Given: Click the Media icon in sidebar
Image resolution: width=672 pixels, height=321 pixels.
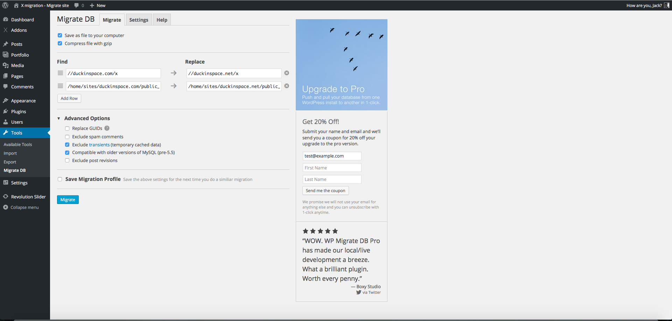Looking at the screenshot, I should (x=6, y=65).
